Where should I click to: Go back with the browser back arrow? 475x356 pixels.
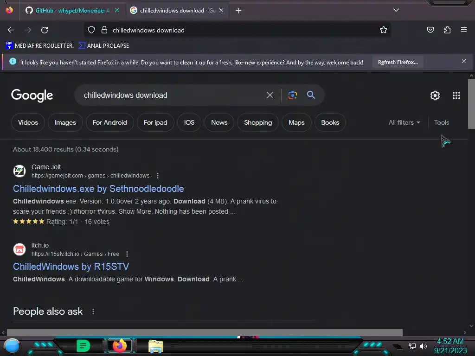pyautogui.click(x=11, y=30)
